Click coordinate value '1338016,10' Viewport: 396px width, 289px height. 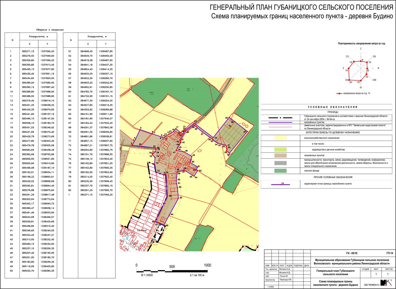(x=47, y=100)
